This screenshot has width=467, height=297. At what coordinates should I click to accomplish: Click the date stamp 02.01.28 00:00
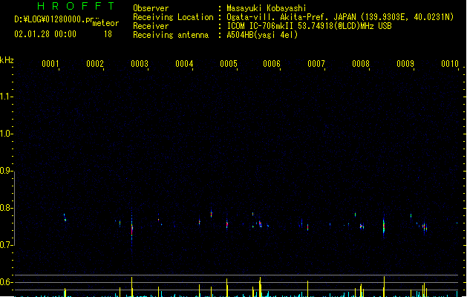click(x=45, y=34)
